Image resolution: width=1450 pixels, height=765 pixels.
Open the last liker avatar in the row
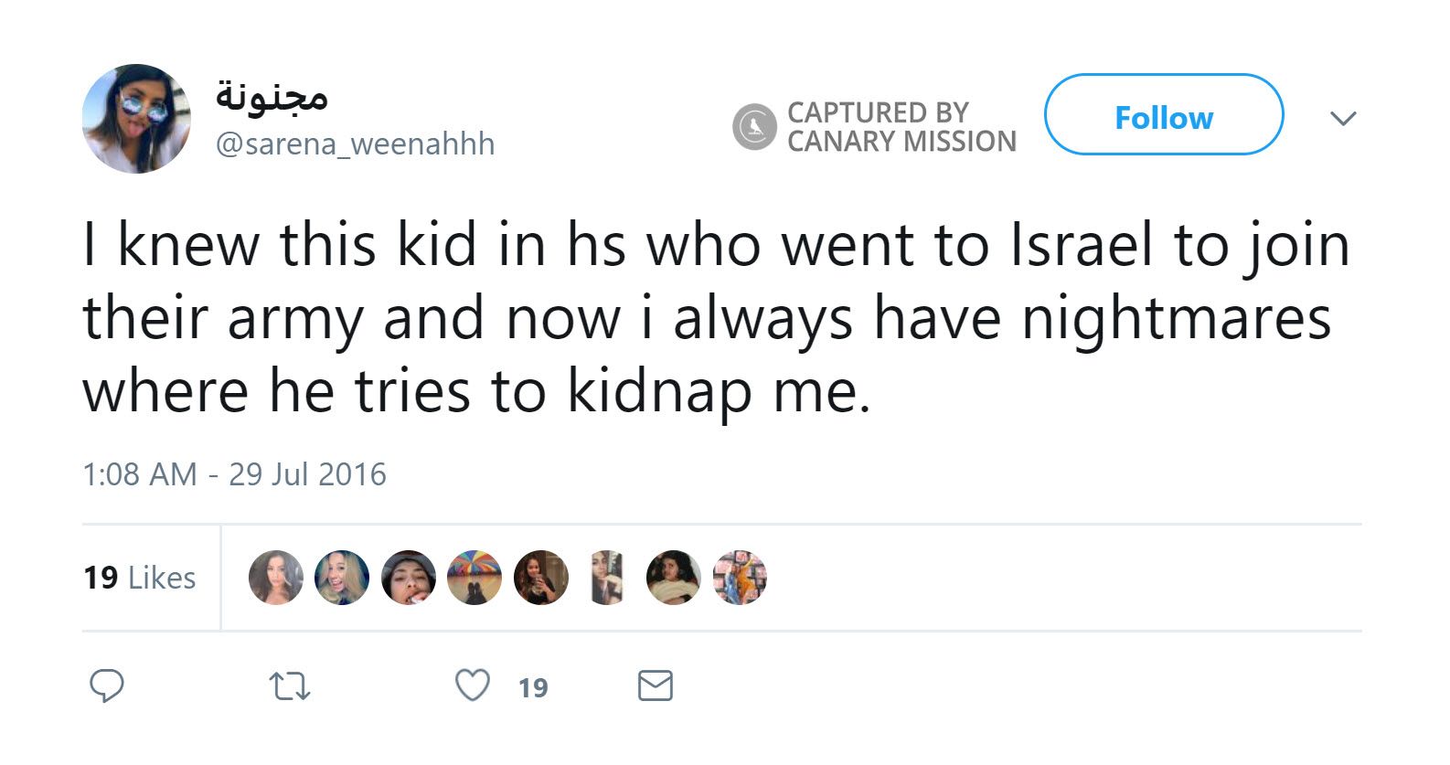point(740,578)
